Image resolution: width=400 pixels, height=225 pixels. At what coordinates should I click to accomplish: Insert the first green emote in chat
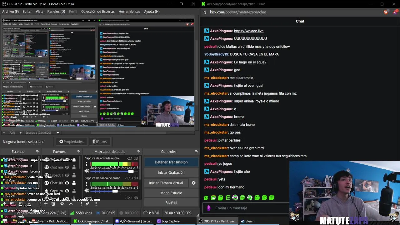pyautogui.click(x=206, y=197)
